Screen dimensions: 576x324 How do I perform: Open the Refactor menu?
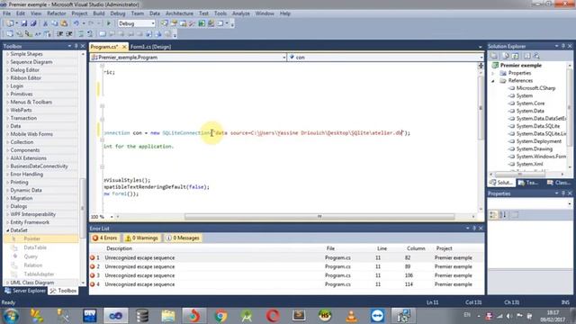[x=56, y=13]
